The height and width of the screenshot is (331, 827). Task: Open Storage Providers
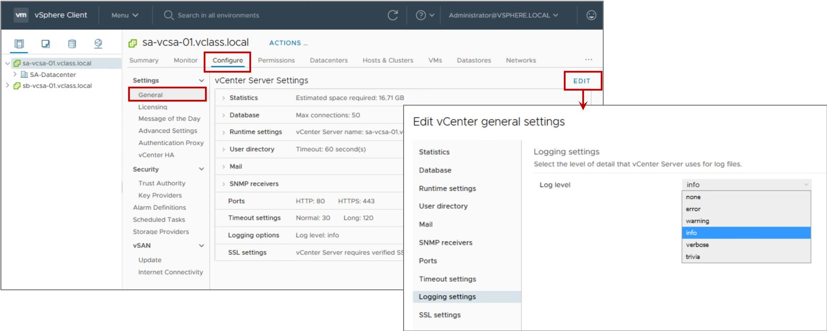click(x=161, y=231)
